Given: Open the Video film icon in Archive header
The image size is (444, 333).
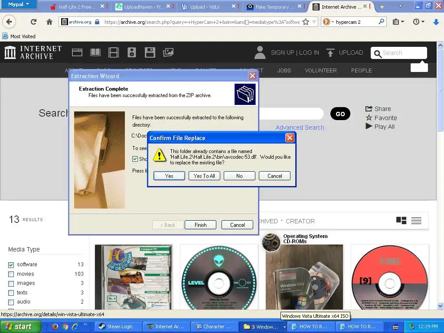Looking at the screenshot, I should coord(114,52).
